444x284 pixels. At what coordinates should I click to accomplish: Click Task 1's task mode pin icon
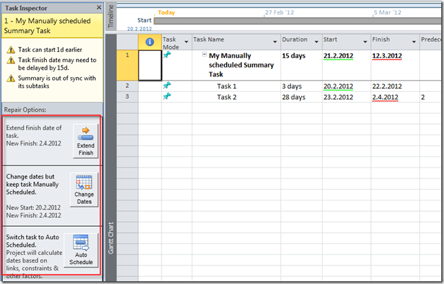(x=167, y=85)
